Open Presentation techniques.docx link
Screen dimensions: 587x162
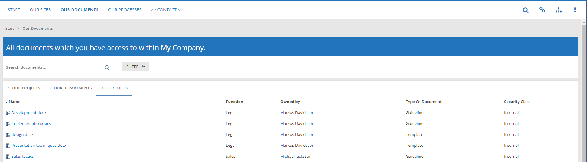point(39,145)
